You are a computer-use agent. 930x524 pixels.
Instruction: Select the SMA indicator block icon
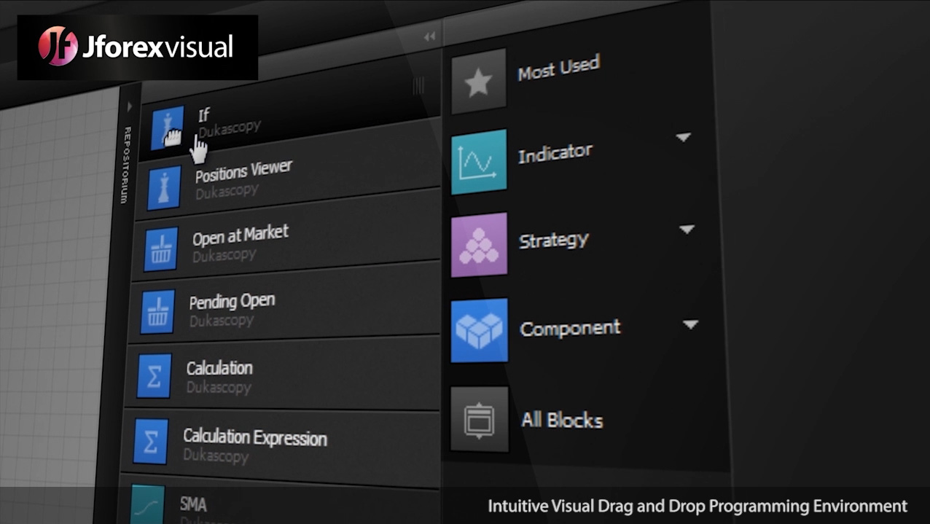tap(147, 504)
